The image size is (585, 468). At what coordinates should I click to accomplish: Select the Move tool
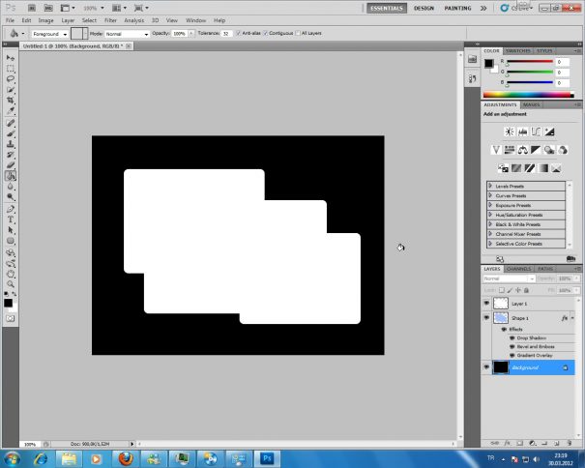[11, 58]
